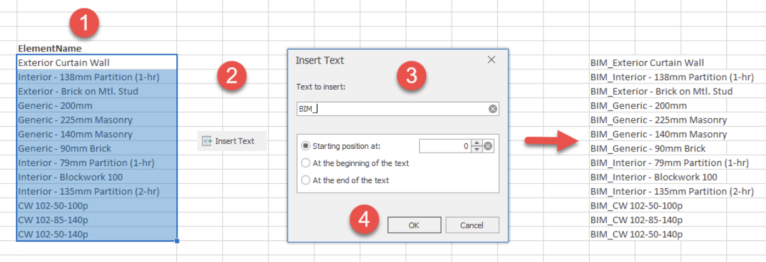This screenshot has height=262, width=766.
Task: Select cell 'Interior - 79mm Partition (1-hr)'
Action: pos(97,163)
